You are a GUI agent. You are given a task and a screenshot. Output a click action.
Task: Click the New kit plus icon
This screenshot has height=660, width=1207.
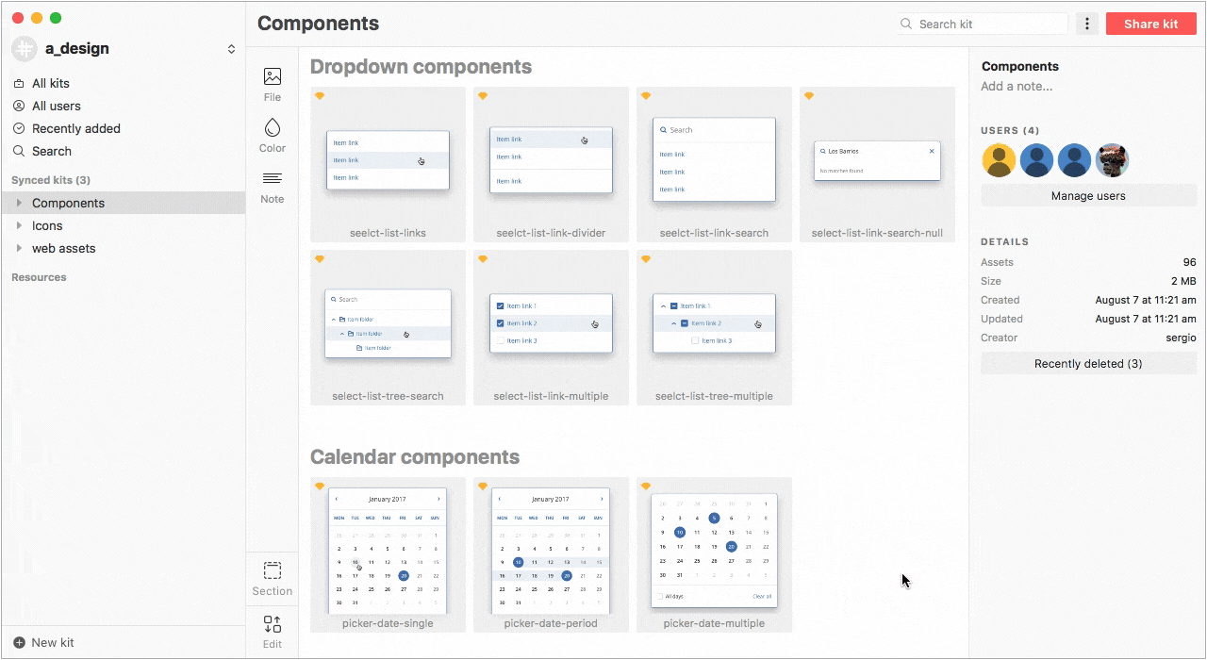coord(19,643)
